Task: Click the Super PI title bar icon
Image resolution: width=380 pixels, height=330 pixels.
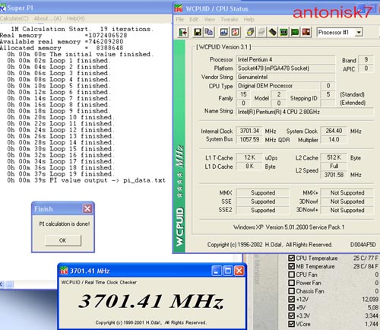Action: click(x=2, y=8)
